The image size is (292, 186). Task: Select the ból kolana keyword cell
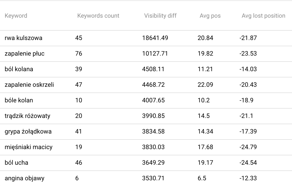19,69
